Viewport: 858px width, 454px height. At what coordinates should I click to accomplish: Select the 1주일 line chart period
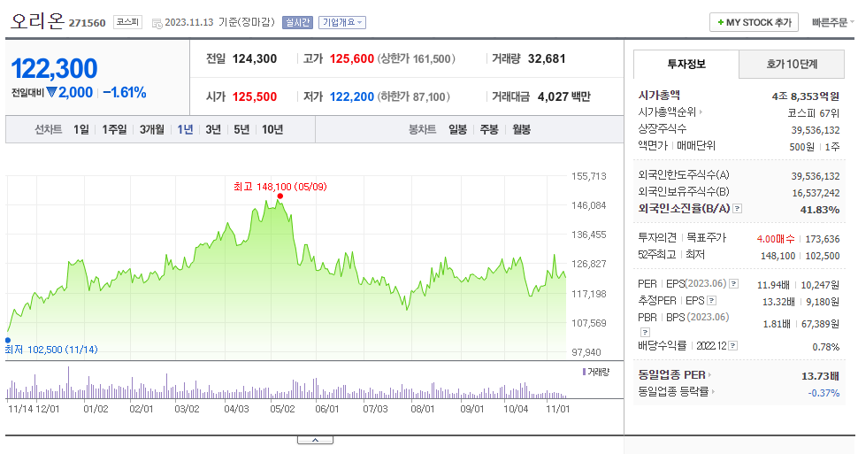pos(114,129)
